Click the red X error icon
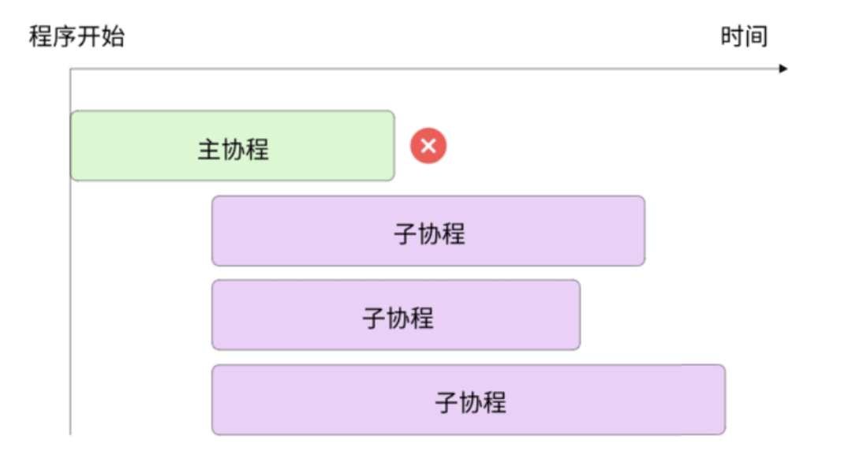Image resolution: width=852 pixels, height=462 pixels. [x=428, y=146]
